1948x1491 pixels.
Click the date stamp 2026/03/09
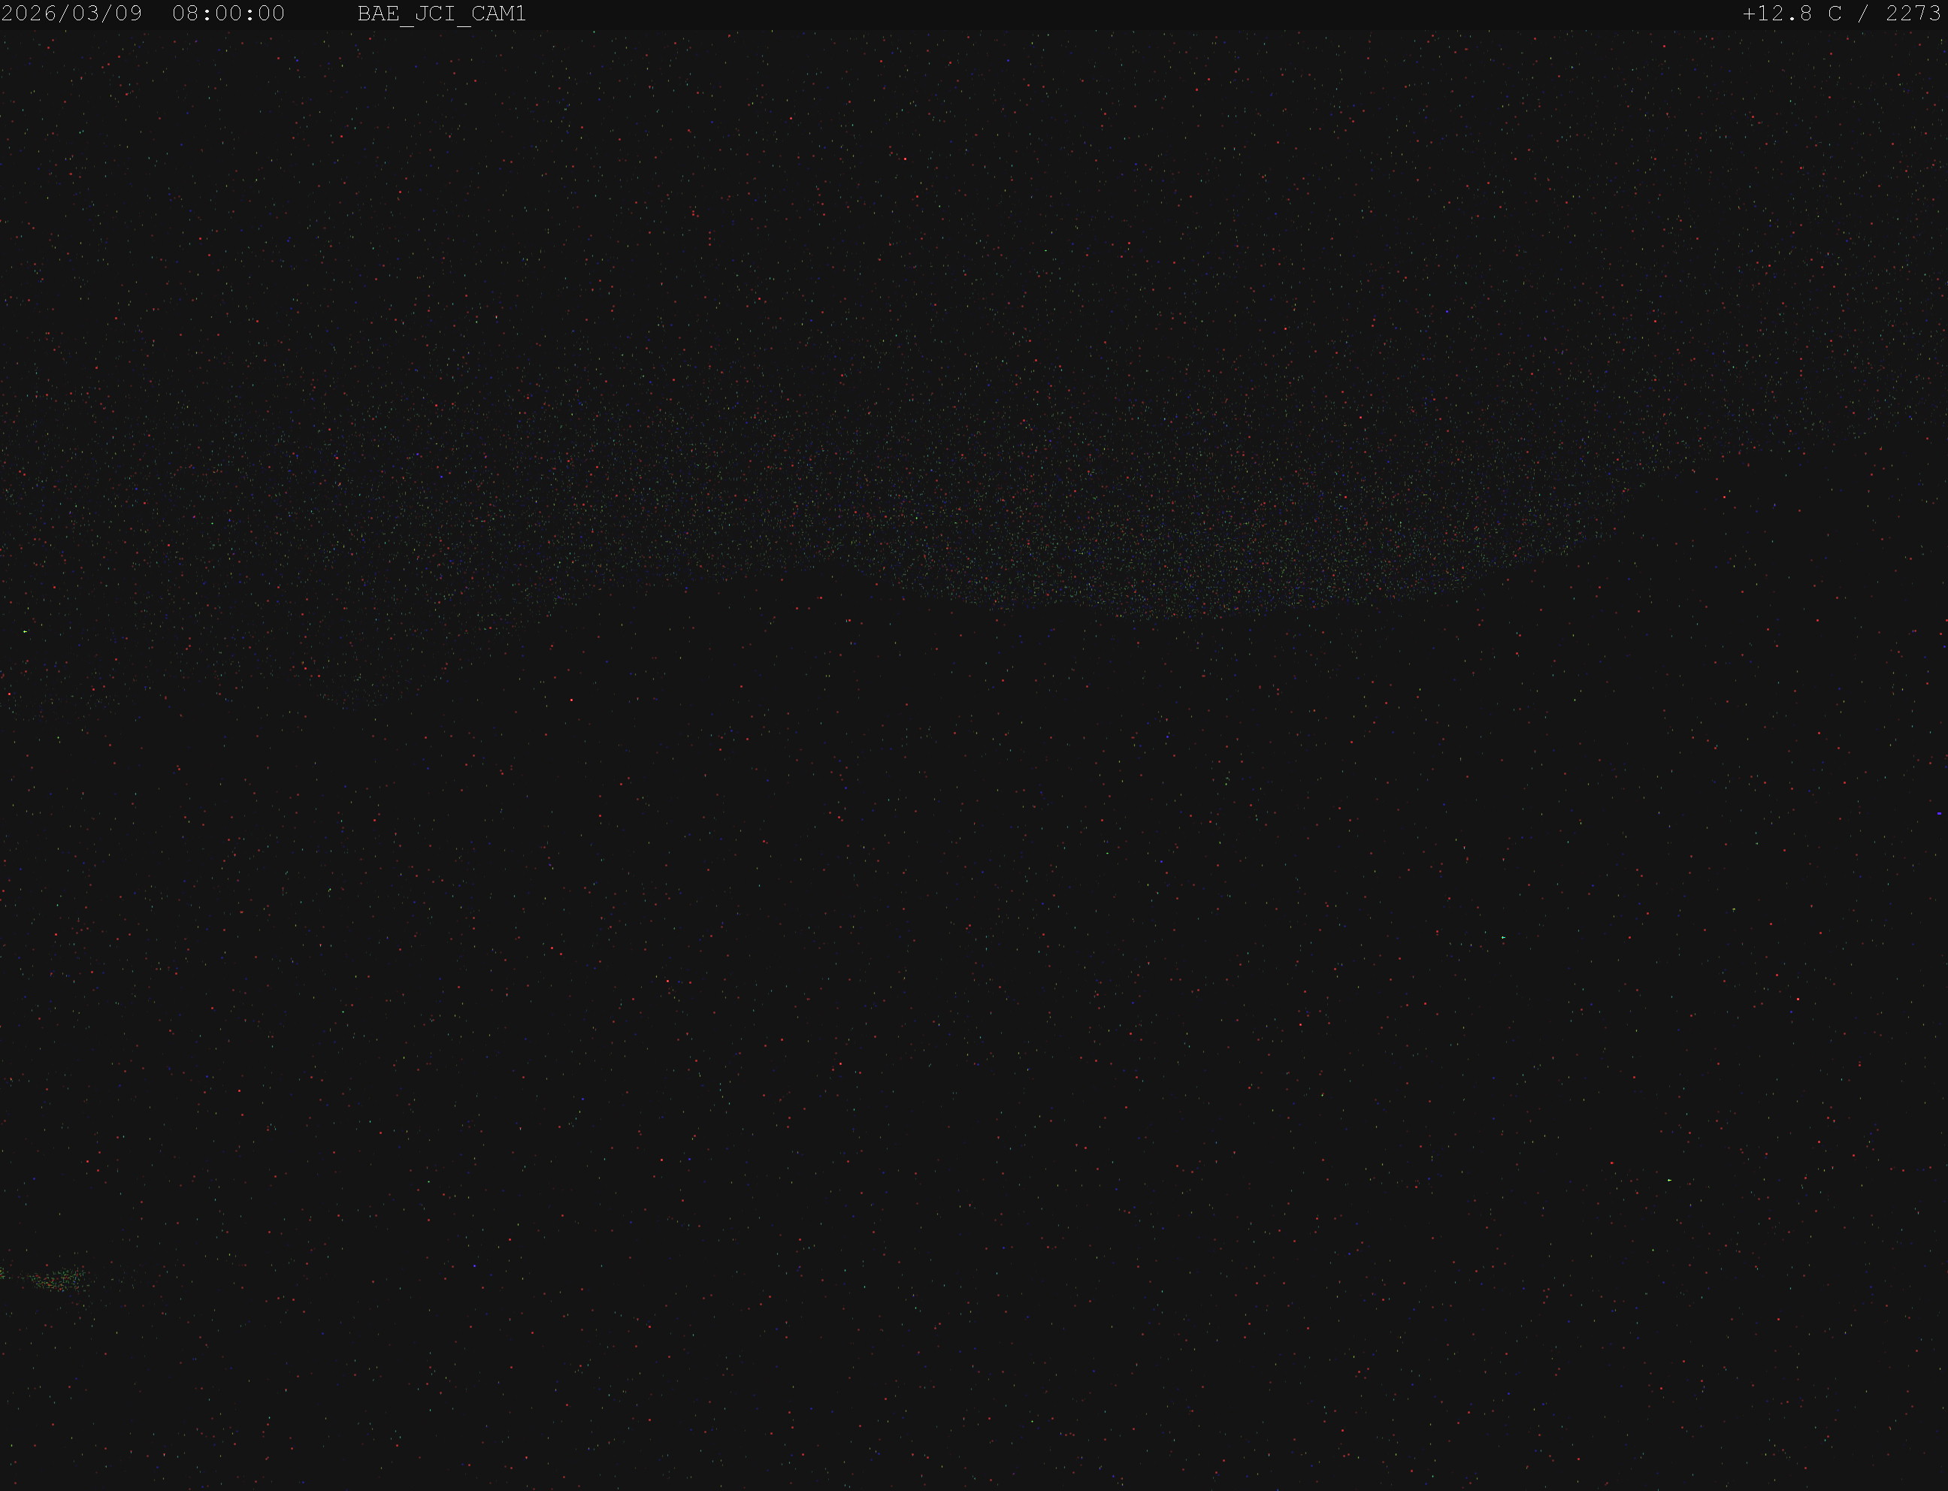coord(72,14)
